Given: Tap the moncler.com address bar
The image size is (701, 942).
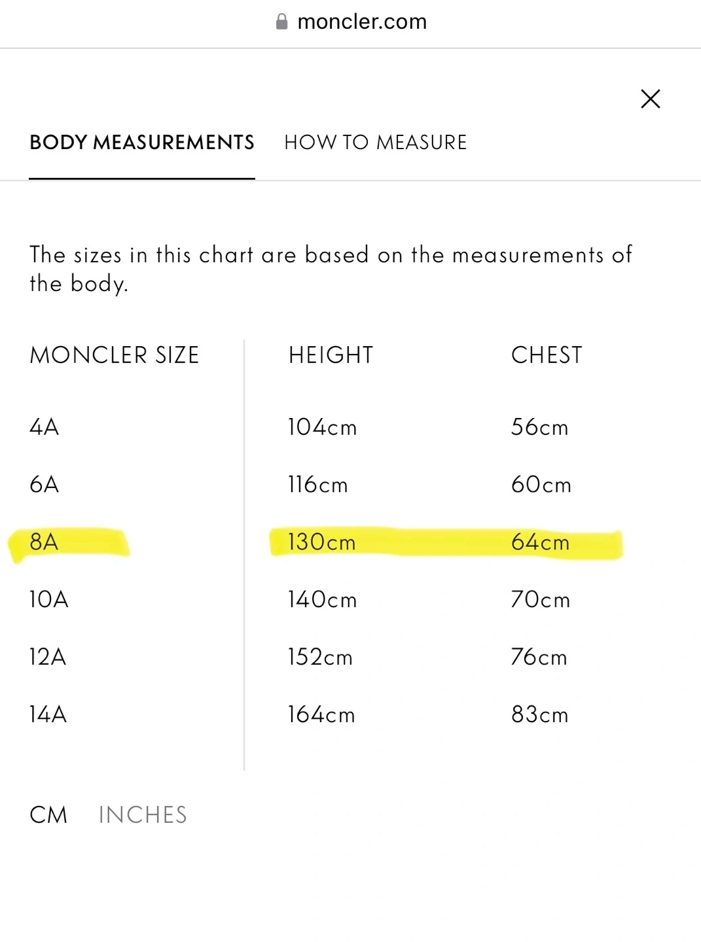Looking at the screenshot, I should 351,22.
